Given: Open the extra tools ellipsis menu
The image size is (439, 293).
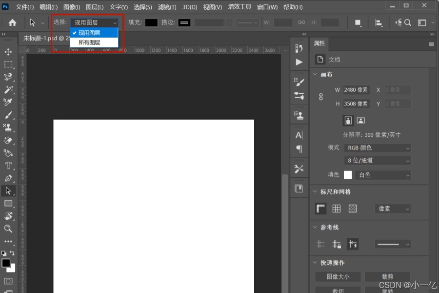Looking at the screenshot, I should point(8,241).
